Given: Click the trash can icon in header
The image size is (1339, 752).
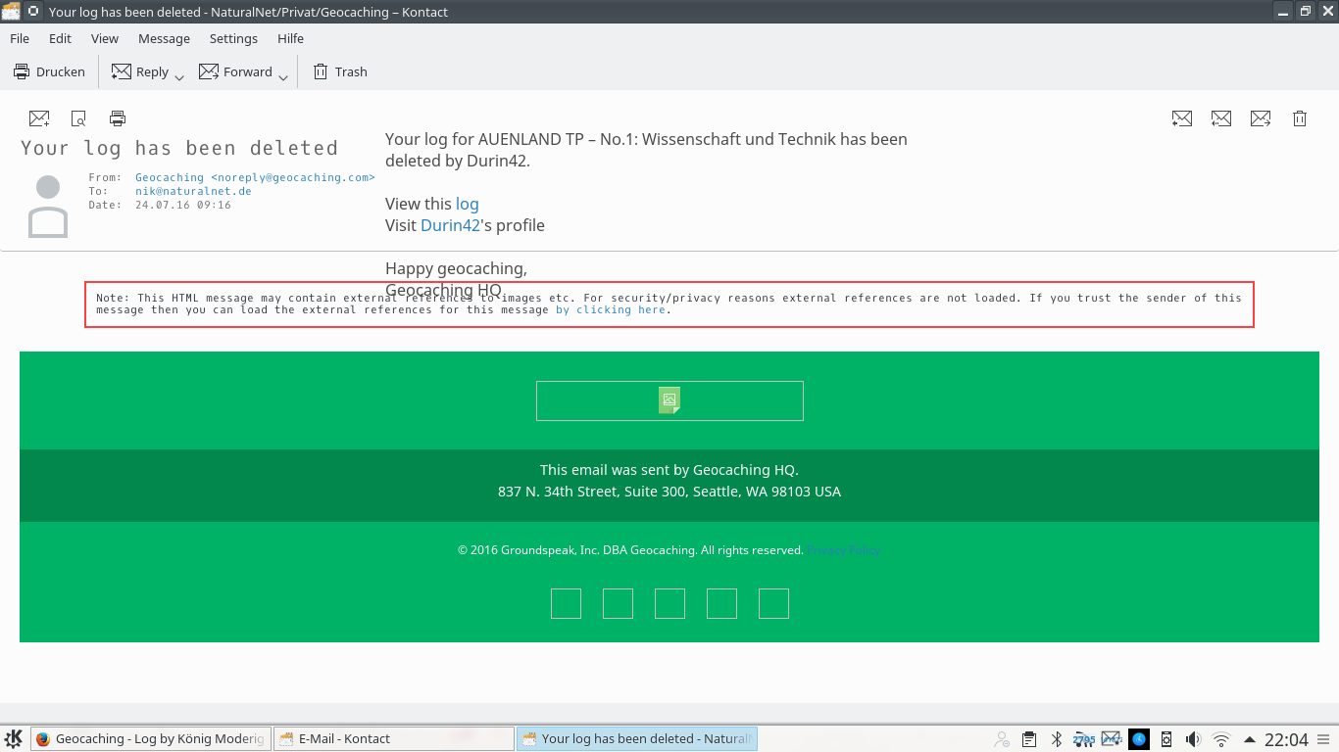Looking at the screenshot, I should point(1300,118).
